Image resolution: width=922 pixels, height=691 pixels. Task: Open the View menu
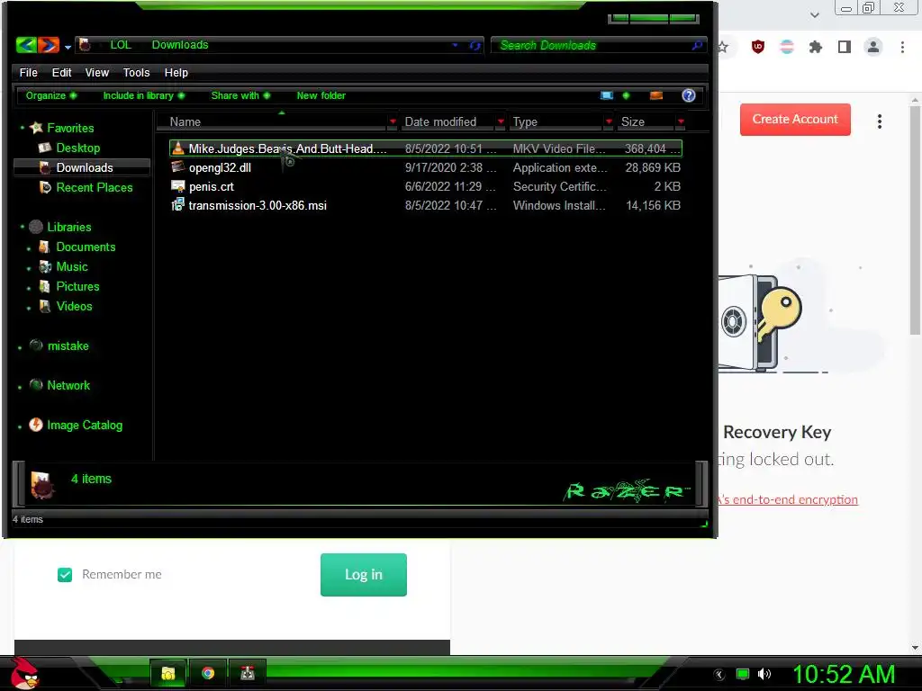click(97, 72)
